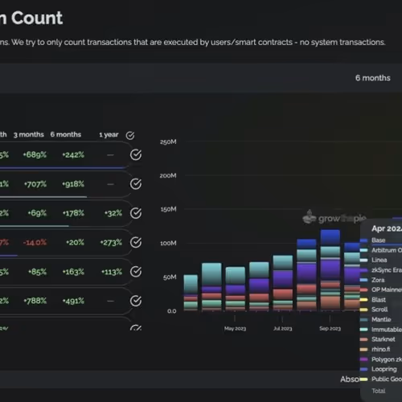This screenshot has height=402, width=402.
Task: Click the +707% three-month value
Action: 35,184
